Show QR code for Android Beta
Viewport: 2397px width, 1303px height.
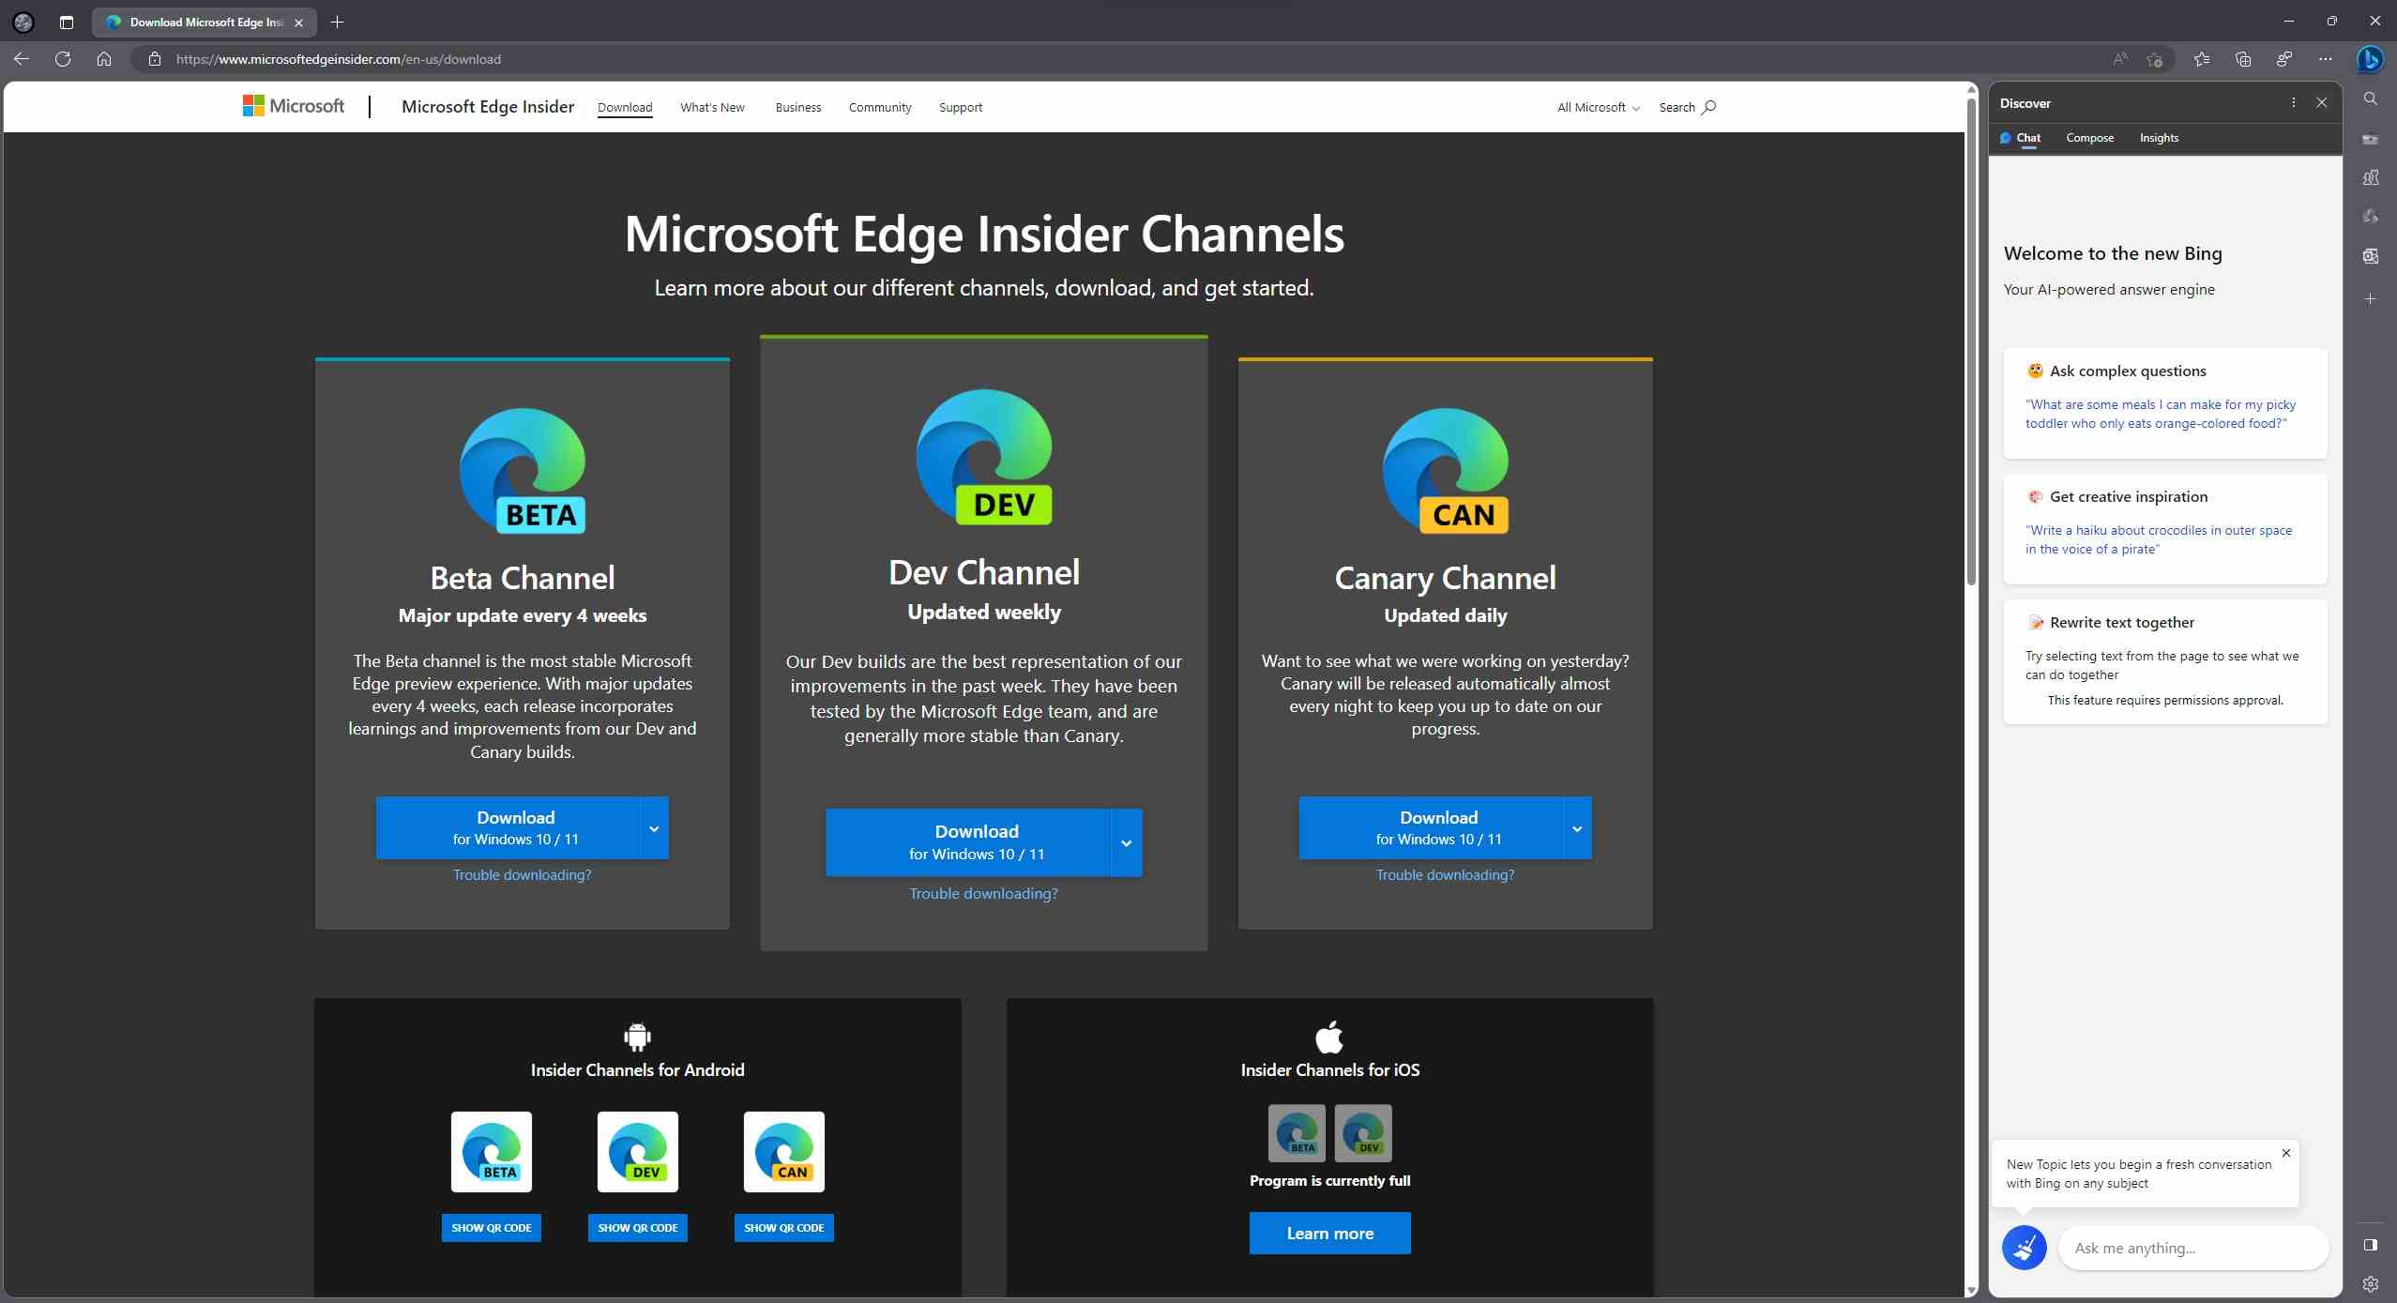pyautogui.click(x=492, y=1228)
